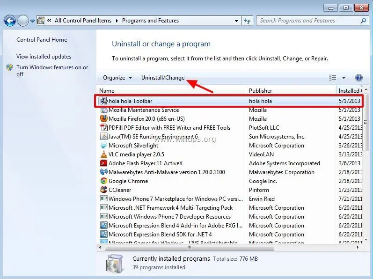This screenshot has width=373, height=279.
Task: Click publisher PlotSoft LLC cell
Action: pos(264,127)
